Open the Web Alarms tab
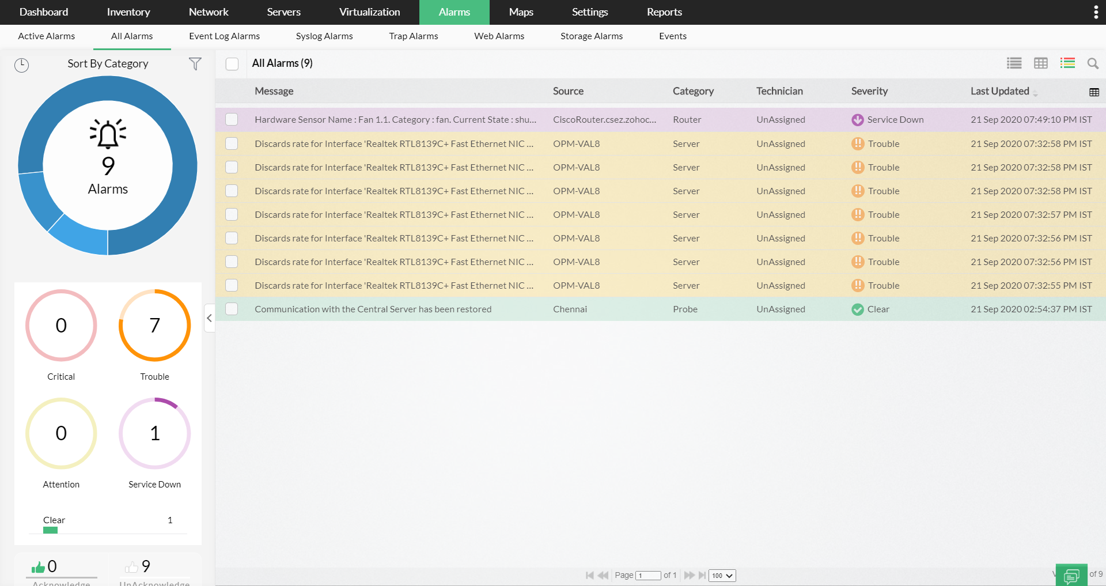 pyautogui.click(x=499, y=36)
